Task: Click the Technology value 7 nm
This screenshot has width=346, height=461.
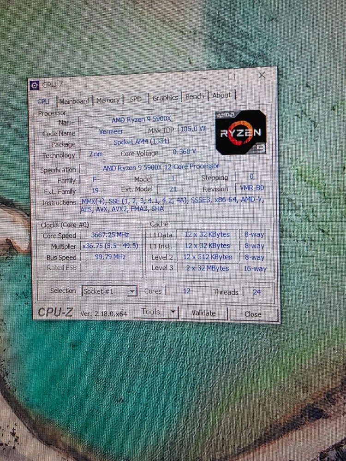Action: point(96,154)
